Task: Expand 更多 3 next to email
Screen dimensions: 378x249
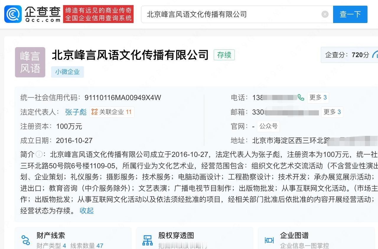Action: pos(332,112)
